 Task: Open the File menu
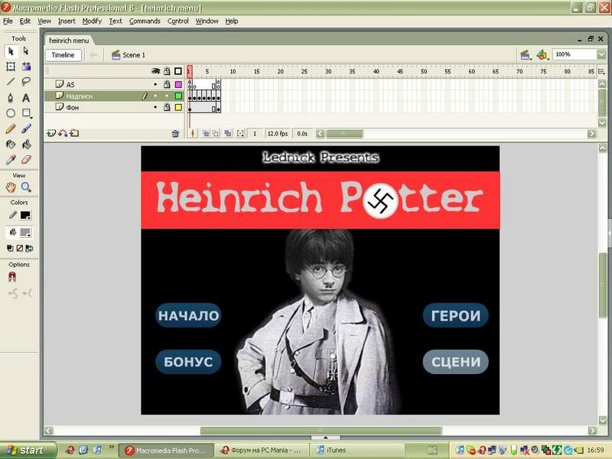(8, 21)
